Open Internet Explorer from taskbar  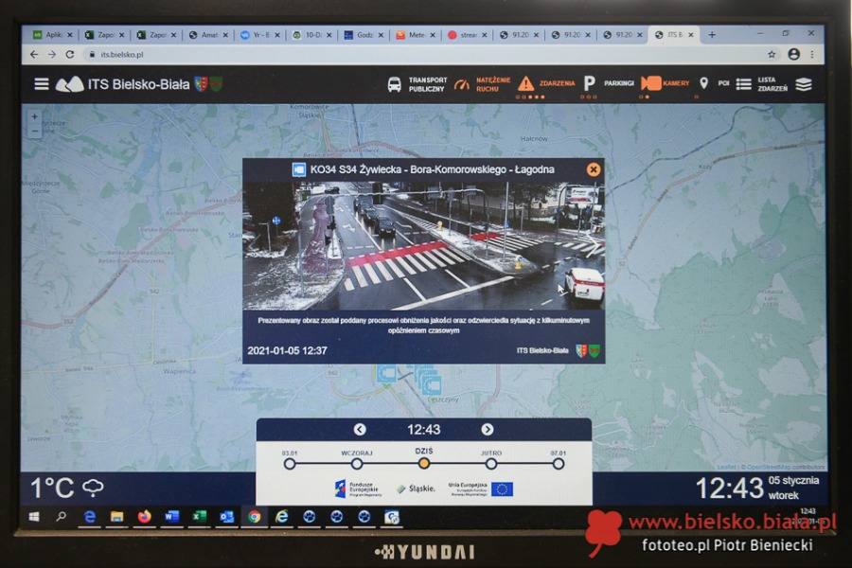(281, 517)
